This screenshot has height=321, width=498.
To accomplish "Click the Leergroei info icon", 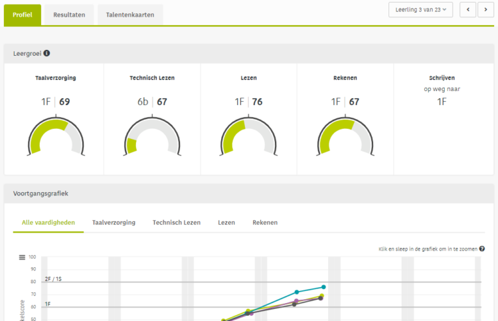I will pos(47,54).
